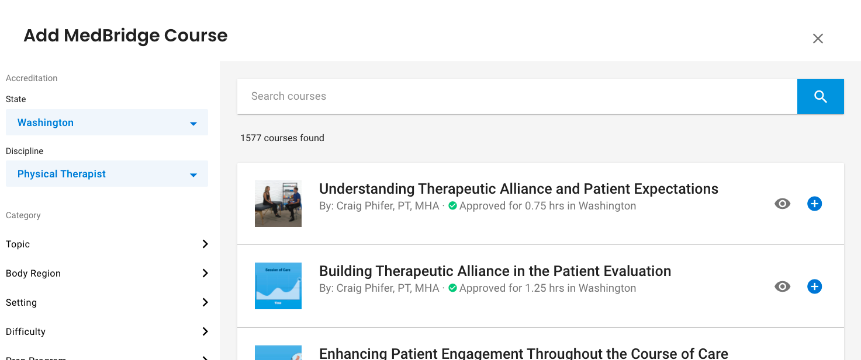The image size is (861, 360).
Task: Click the blue search magnifier button
Action: 820,96
